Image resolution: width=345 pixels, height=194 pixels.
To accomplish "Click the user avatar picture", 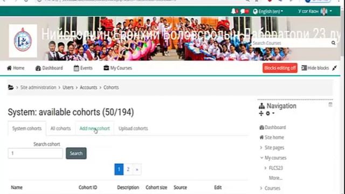I will tap(323, 11).
